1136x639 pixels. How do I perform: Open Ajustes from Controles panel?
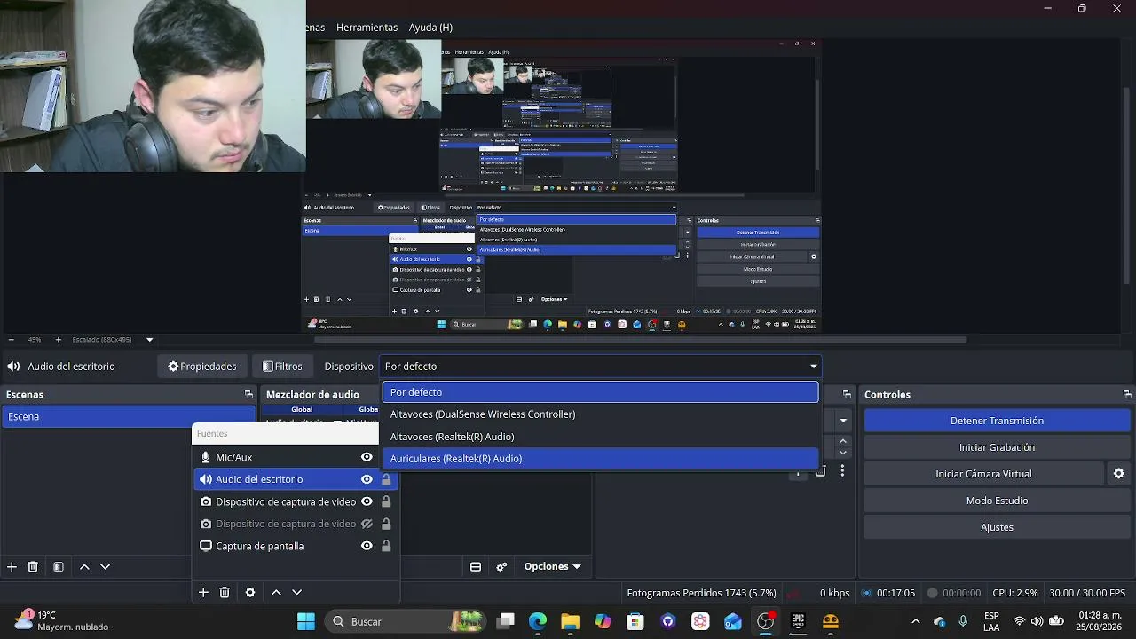coord(997,527)
